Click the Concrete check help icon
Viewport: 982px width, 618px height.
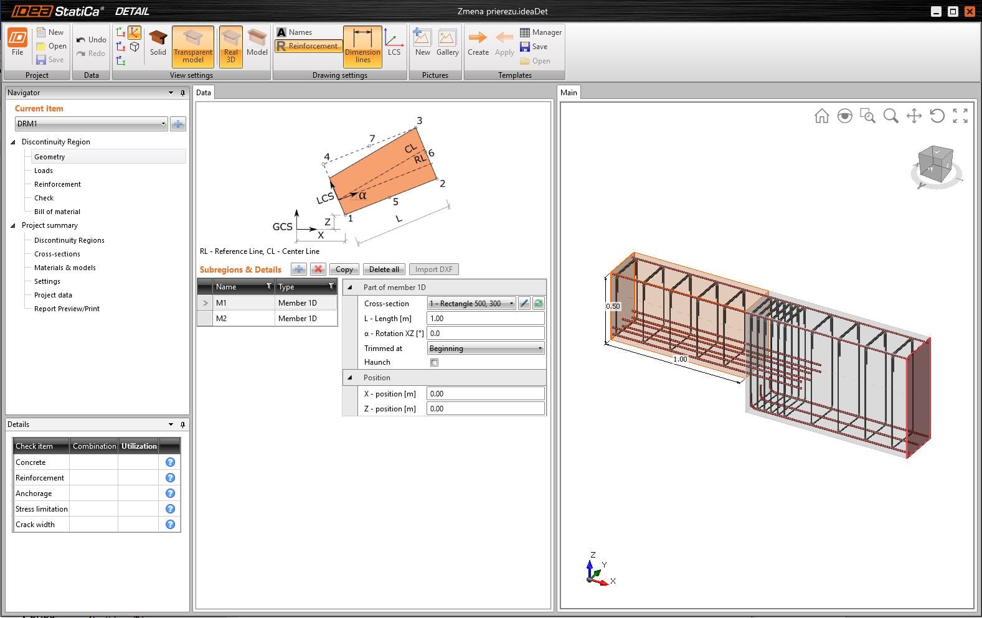pyautogui.click(x=170, y=462)
